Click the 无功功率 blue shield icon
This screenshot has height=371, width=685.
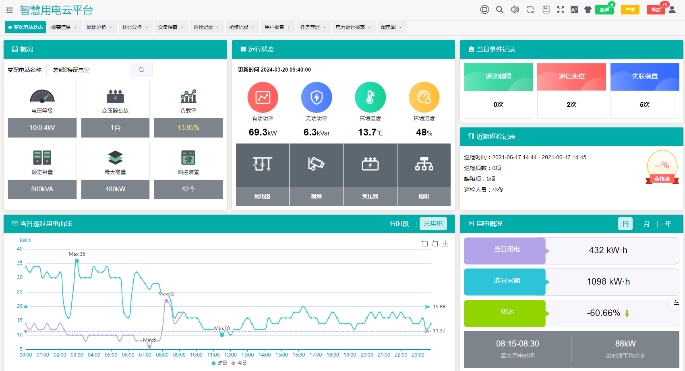click(x=317, y=97)
